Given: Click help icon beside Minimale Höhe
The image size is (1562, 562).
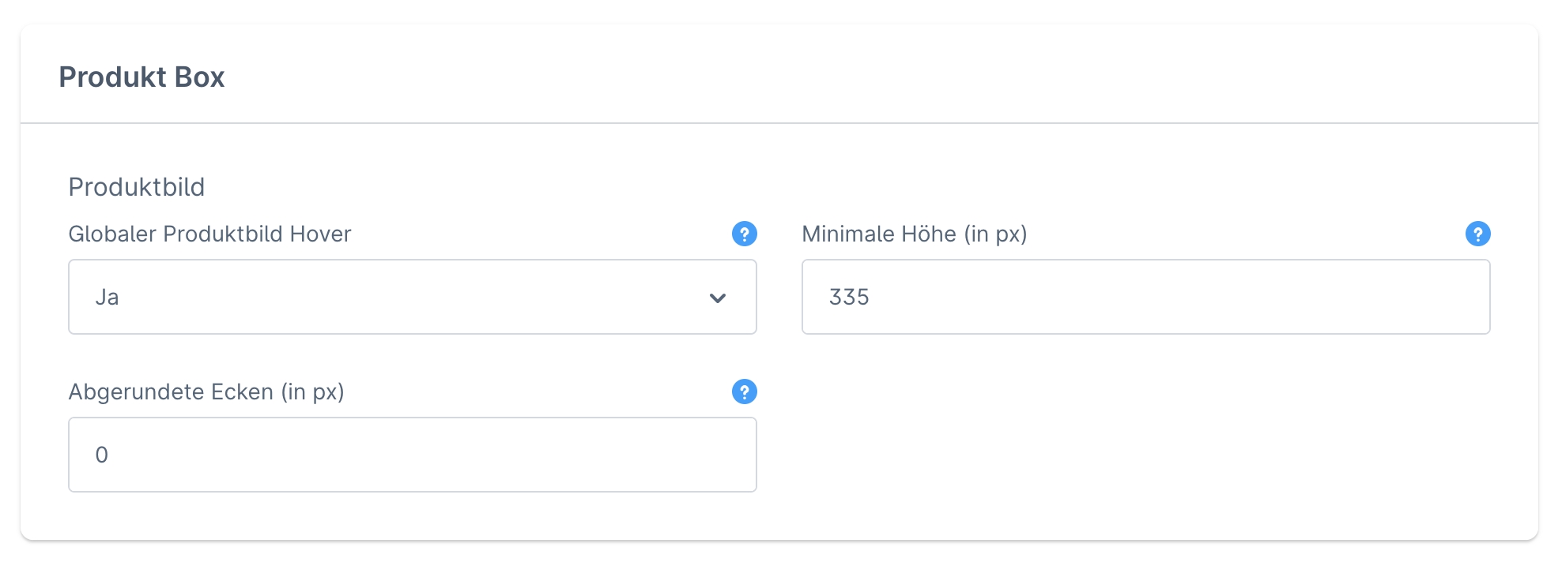Looking at the screenshot, I should click(x=1477, y=234).
